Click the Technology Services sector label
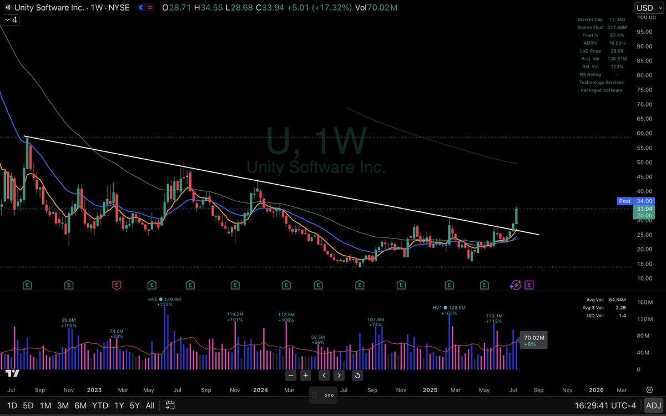This screenshot has width=666, height=416. (602, 82)
